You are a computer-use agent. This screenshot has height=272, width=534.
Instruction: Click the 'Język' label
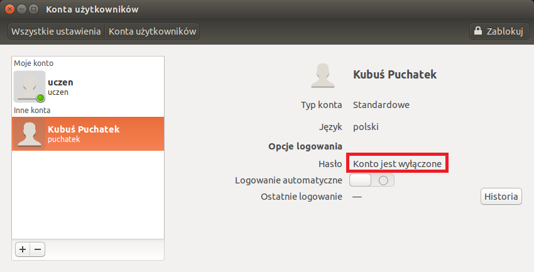click(x=330, y=127)
